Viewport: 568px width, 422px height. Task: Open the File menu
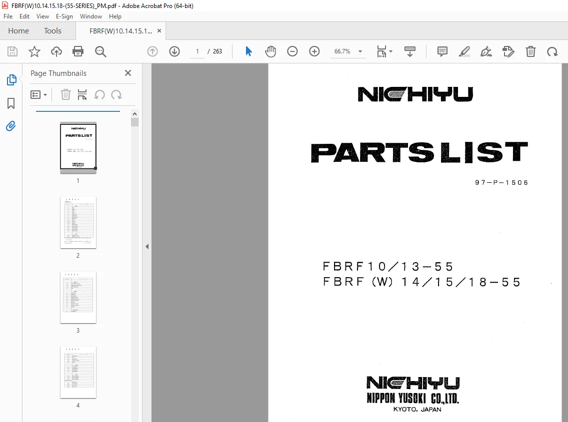8,16
